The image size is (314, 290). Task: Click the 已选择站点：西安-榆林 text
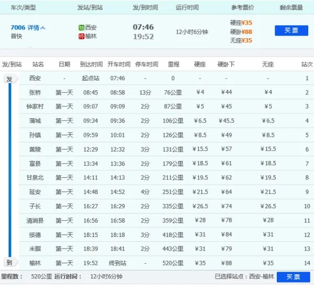point(244,276)
